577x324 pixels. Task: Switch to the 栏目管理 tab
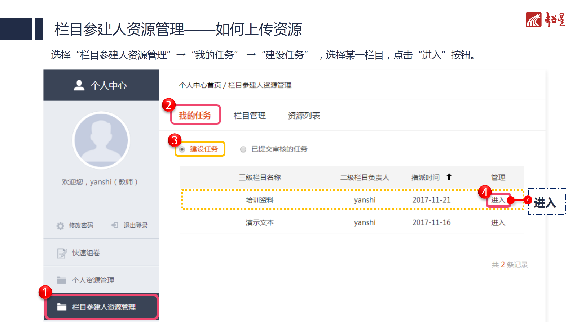coord(250,116)
